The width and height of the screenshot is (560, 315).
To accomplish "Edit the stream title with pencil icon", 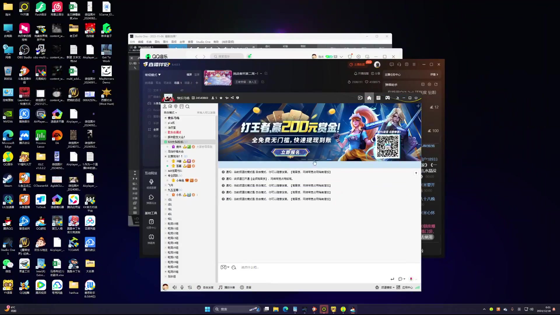I will pyautogui.click(x=266, y=73).
